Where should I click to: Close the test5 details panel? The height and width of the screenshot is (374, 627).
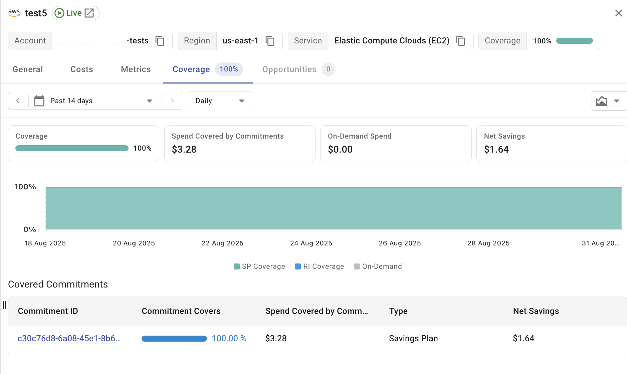(x=618, y=13)
